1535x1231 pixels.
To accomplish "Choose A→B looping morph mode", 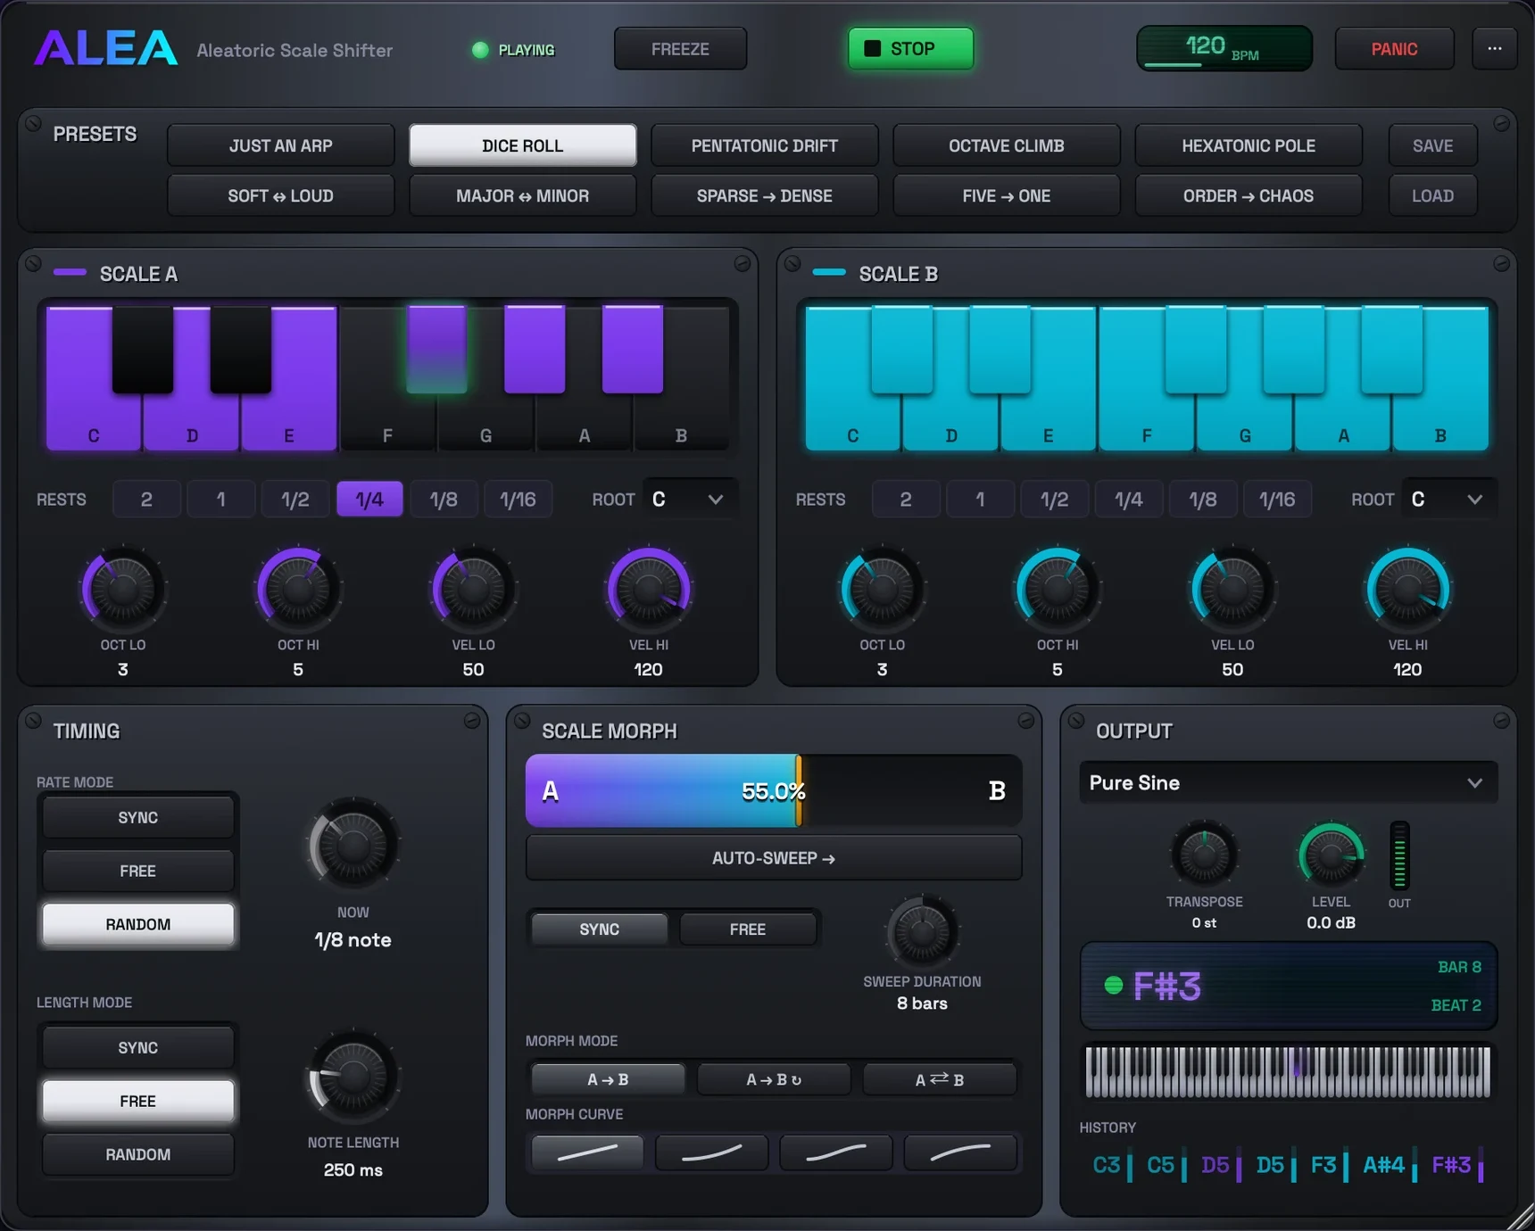I will click(x=774, y=1079).
